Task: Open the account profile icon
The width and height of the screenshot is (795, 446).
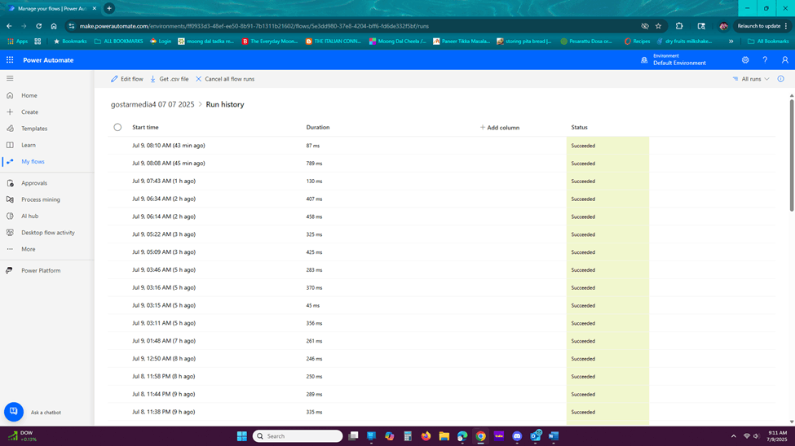Action: pyautogui.click(x=785, y=59)
